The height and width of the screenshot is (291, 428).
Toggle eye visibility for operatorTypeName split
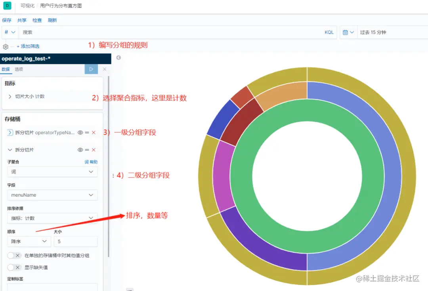(80, 132)
